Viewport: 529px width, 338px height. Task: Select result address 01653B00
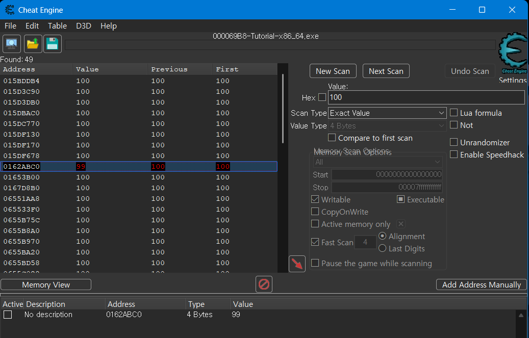click(21, 177)
